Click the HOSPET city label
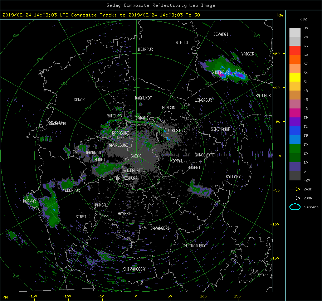The width and height of the screenshot is (322, 301). pyautogui.click(x=194, y=168)
